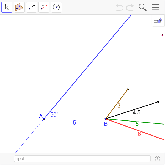Open the style bar toggle

tap(158, 20)
